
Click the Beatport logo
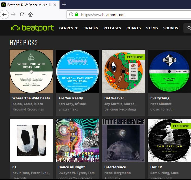click(x=32, y=28)
